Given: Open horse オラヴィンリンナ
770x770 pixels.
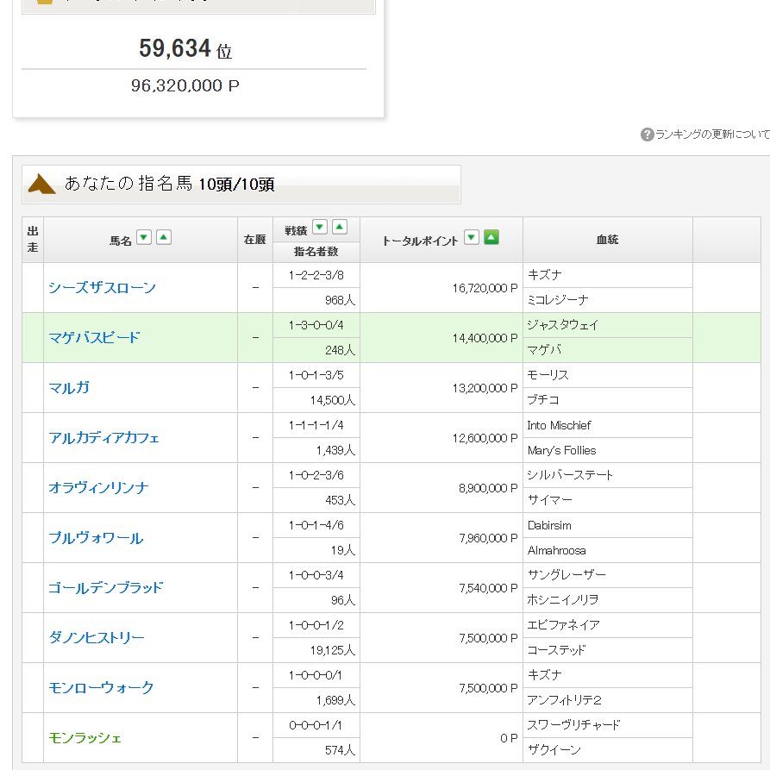Looking at the screenshot, I should point(98,488).
